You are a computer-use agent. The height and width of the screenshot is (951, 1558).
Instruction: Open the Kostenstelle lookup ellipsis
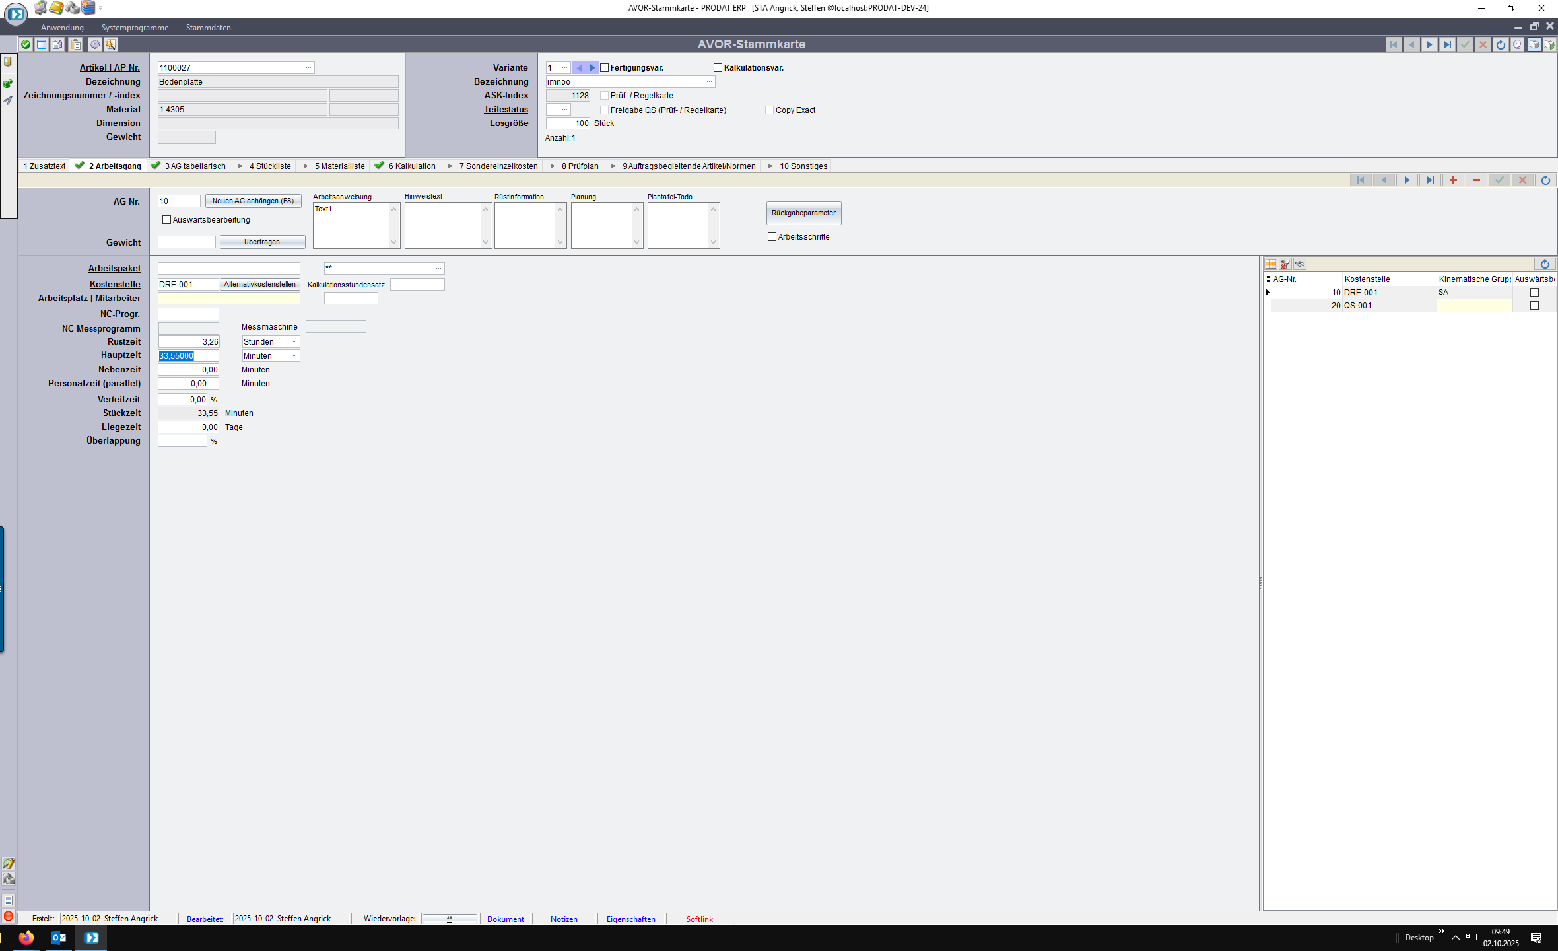(x=213, y=285)
